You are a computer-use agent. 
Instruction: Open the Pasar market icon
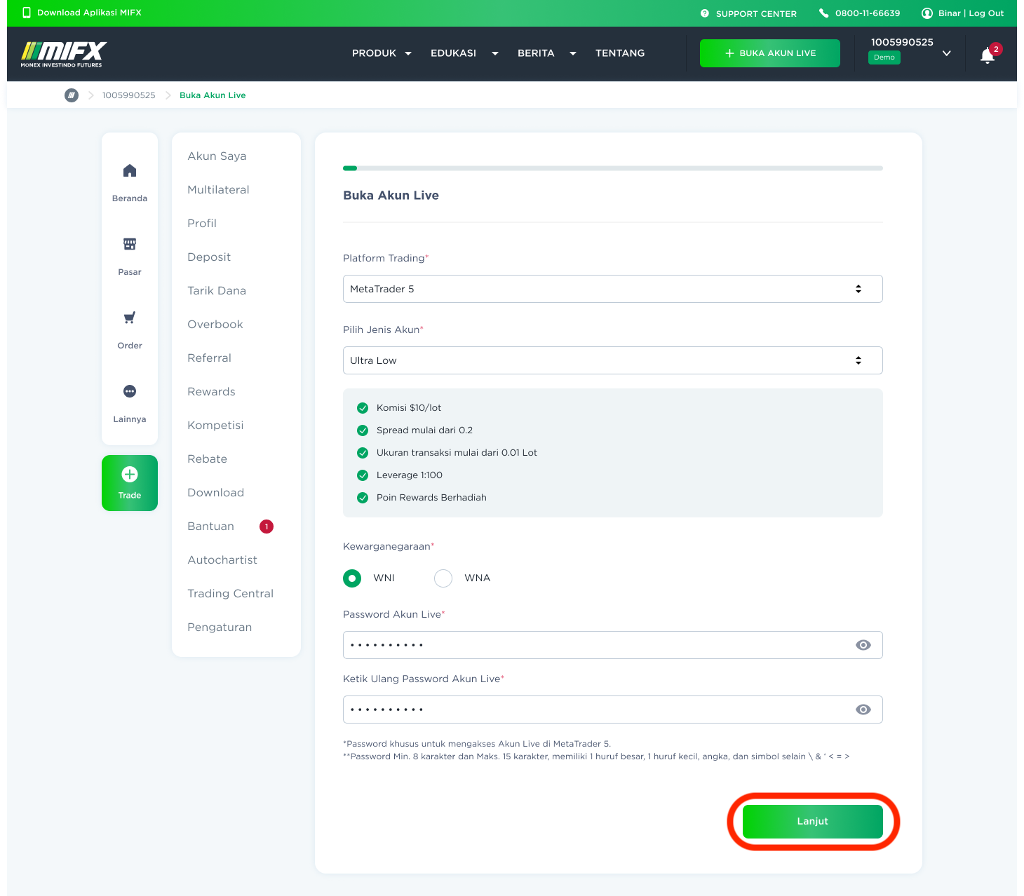pyautogui.click(x=129, y=244)
